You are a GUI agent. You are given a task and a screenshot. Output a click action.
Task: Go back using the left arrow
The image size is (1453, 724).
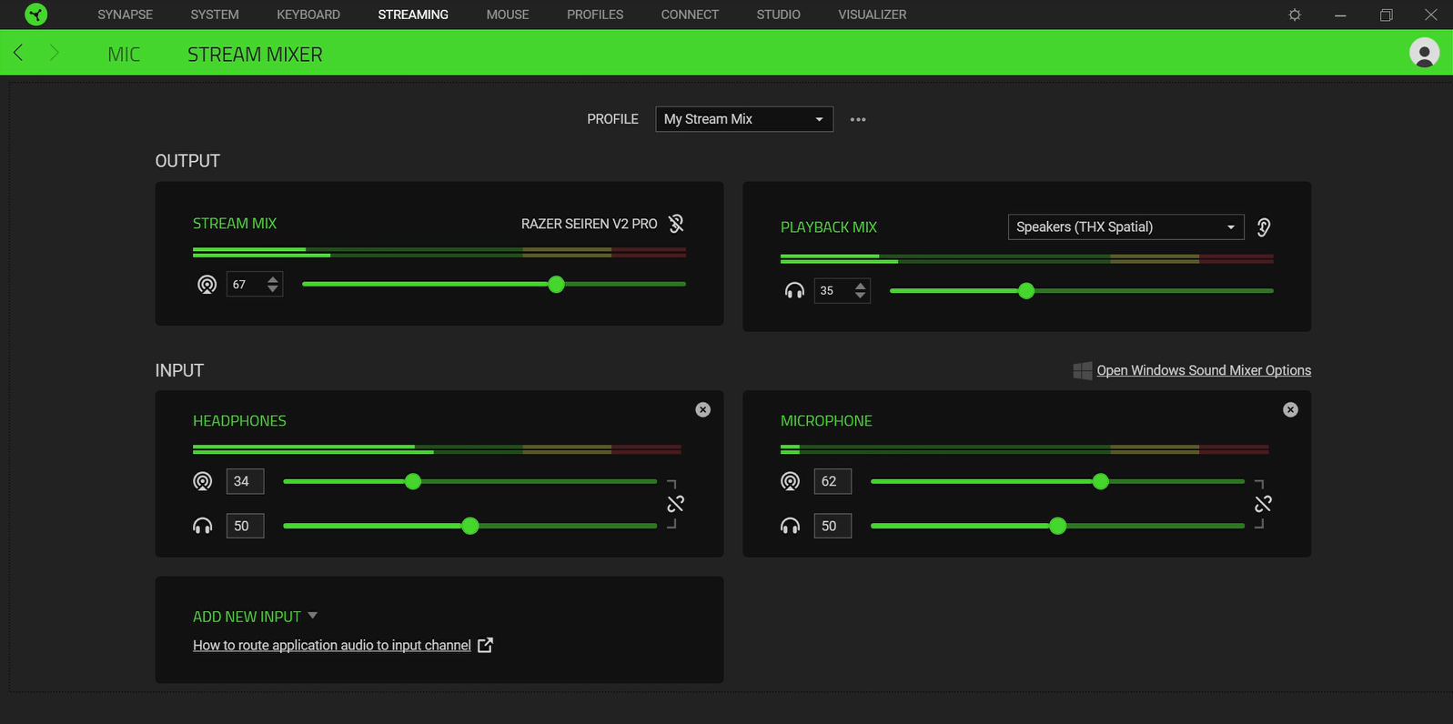[18, 53]
